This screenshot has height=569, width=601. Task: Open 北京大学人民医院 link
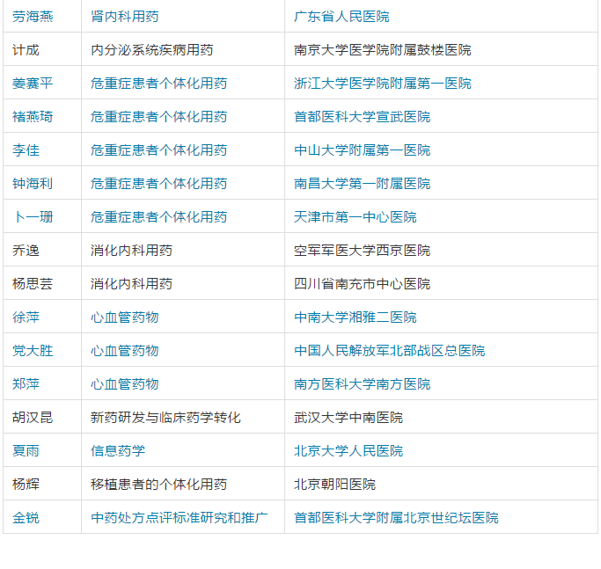point(348,450)
